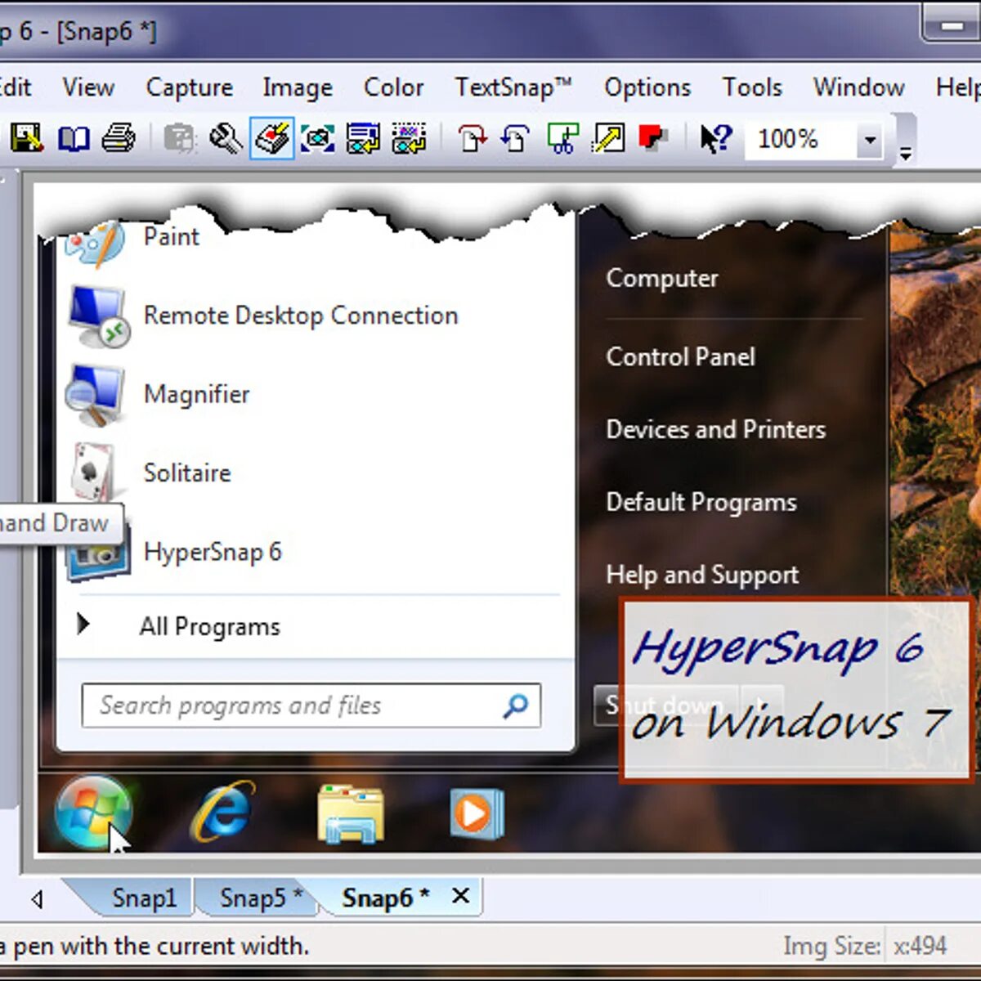Viewport: 981px width, 981px height.
Task: Open the Color menu
Action: pos(393,87)
